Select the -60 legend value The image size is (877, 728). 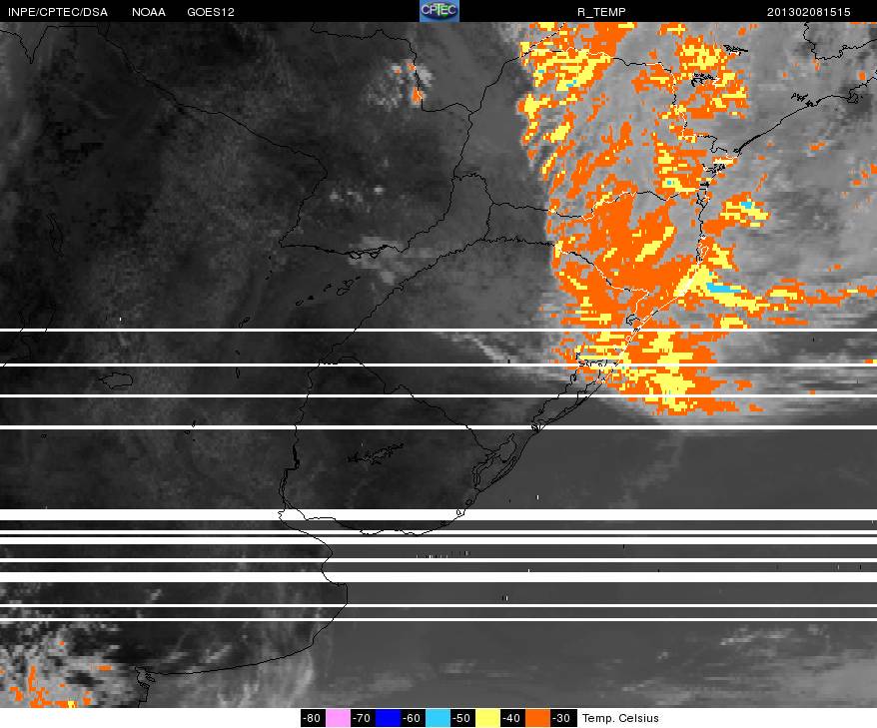click(413, 718)
